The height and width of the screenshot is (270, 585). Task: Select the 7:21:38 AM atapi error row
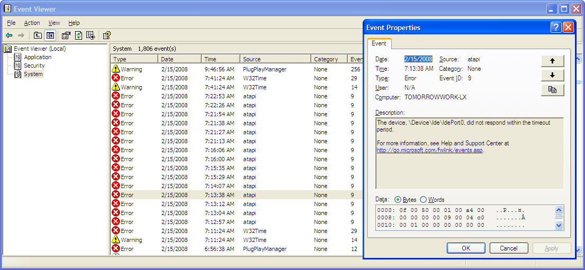coord(237,123)
